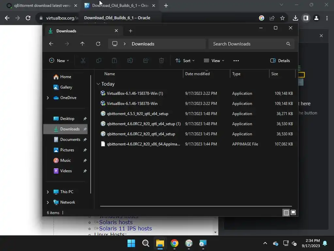Click Chrome icon in taskbar
Screen dimensions: 334x251
pos(175,243)
